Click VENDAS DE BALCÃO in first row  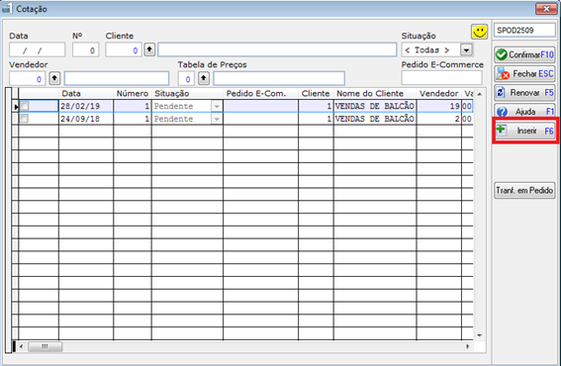click(x=375, y=106)
